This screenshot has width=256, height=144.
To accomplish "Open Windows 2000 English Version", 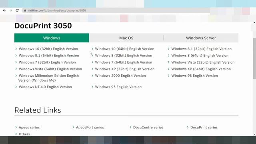I will 120,76.
